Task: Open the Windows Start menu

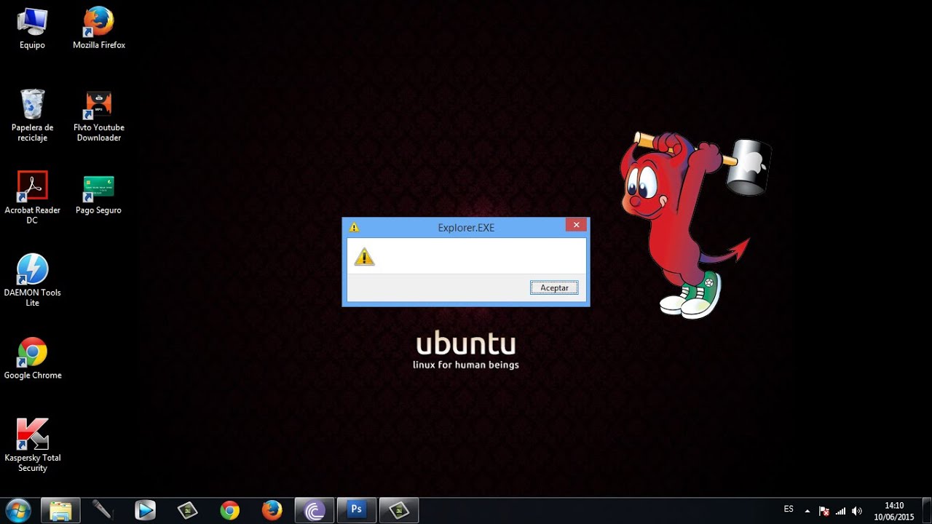Action: [x=17, y=510]
